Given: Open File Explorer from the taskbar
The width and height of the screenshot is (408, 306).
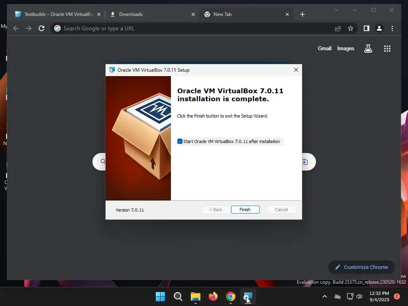Looking at the screenshot, I should (x=195, y=296).
